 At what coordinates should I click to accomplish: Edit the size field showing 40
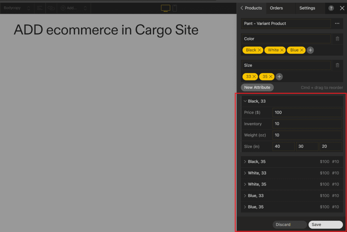(x=284, y=147)
